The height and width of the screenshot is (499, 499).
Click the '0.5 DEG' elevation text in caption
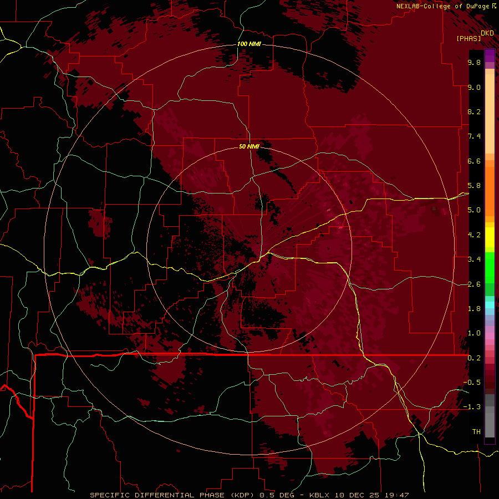tap(278, 495)
